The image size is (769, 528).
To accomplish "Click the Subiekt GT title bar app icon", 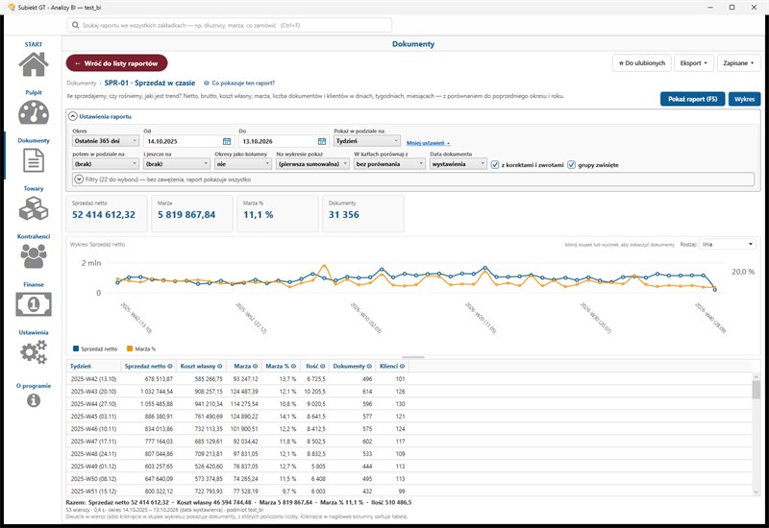I will click(x=12, y=8).
